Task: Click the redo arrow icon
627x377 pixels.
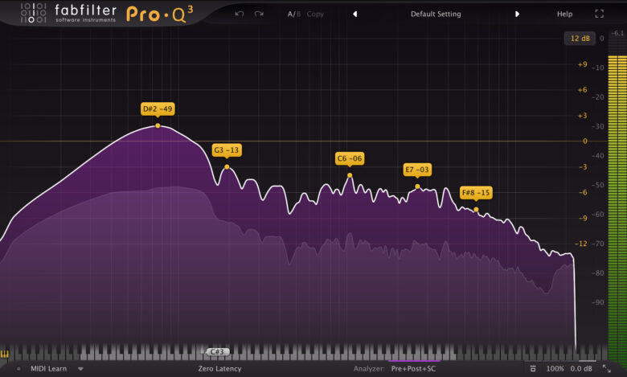Action: click(x=259, y=14)
